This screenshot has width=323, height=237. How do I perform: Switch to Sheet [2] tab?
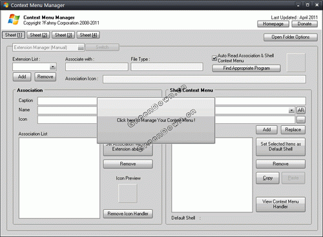pos(38,35)
